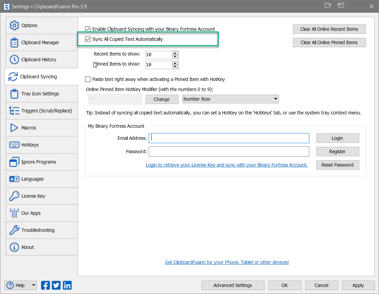Screen dimensions: 379x294
Task: Click the Troubleshooting wrench icon
Action: tap(14, 230)
